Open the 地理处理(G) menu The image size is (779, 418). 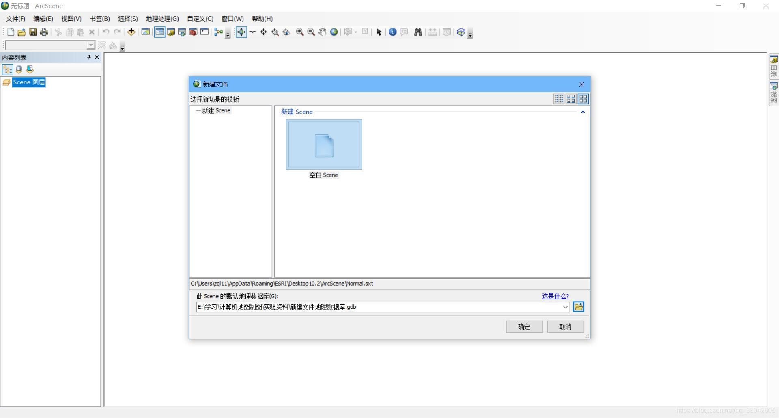tap(162, 19)
